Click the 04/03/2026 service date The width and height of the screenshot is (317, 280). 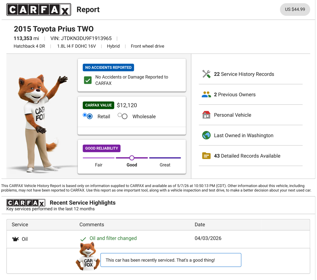[208, 238]
